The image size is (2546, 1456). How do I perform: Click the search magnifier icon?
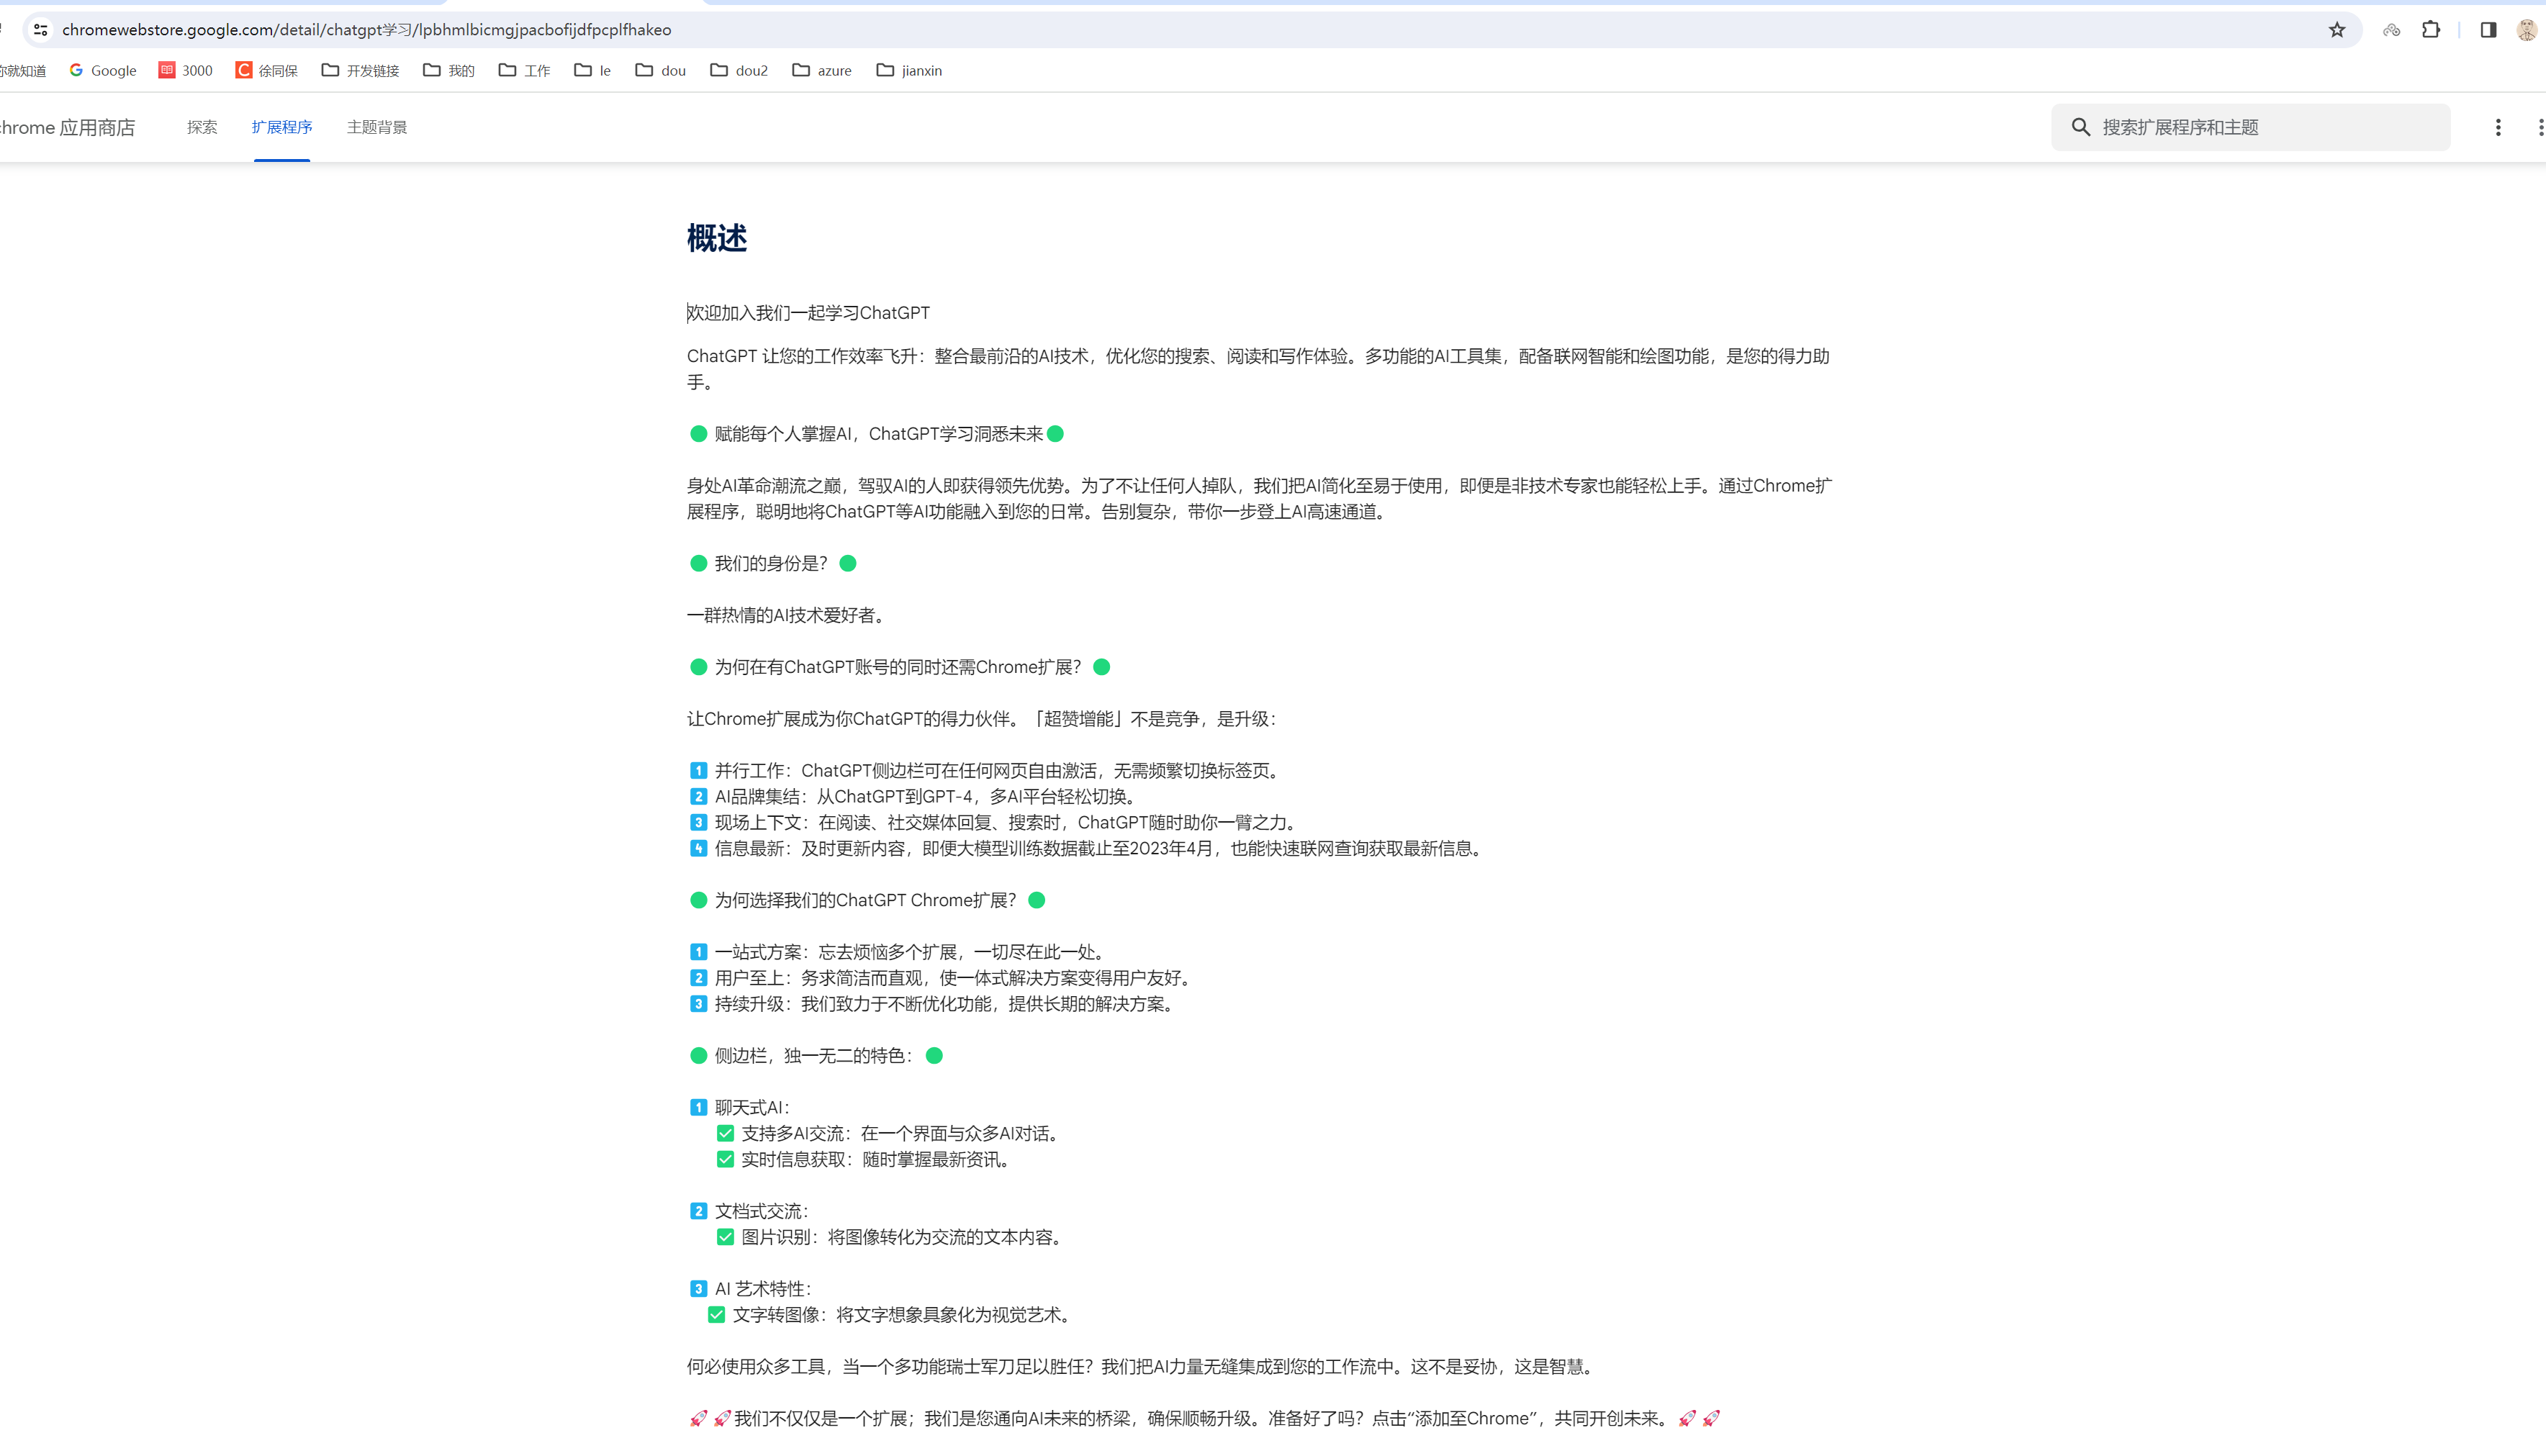[2081, 127]
